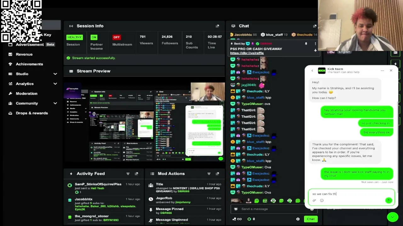Screen dimensions: 403x226
Task: Expand the pinned message down arrow
Action: (x=315, y=50)
